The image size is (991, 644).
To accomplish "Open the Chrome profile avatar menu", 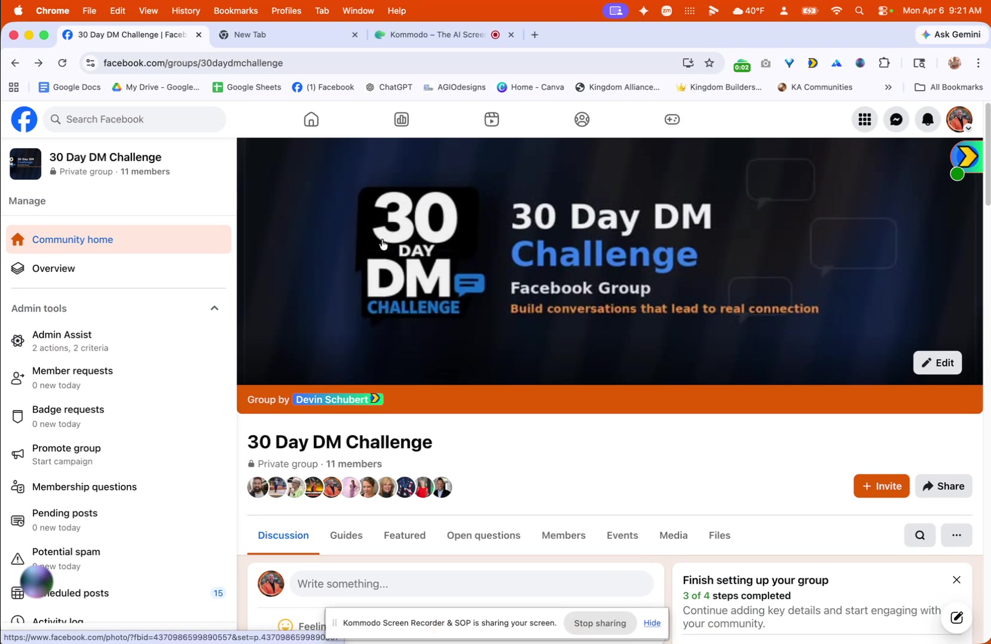I will pyautogui.click(x=955, y=63).
